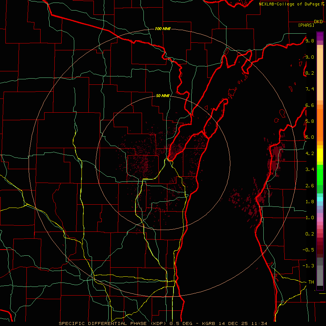
Task: Click the 50 NMI range ring label
Action: [163, 96]
